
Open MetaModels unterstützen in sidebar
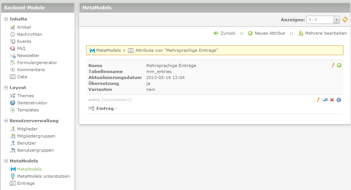43,176
